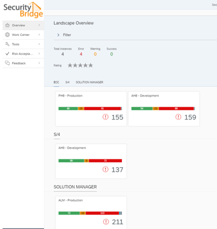Click the error alert icon on AH9 card
Screen dimensions: 217x229
106,170
